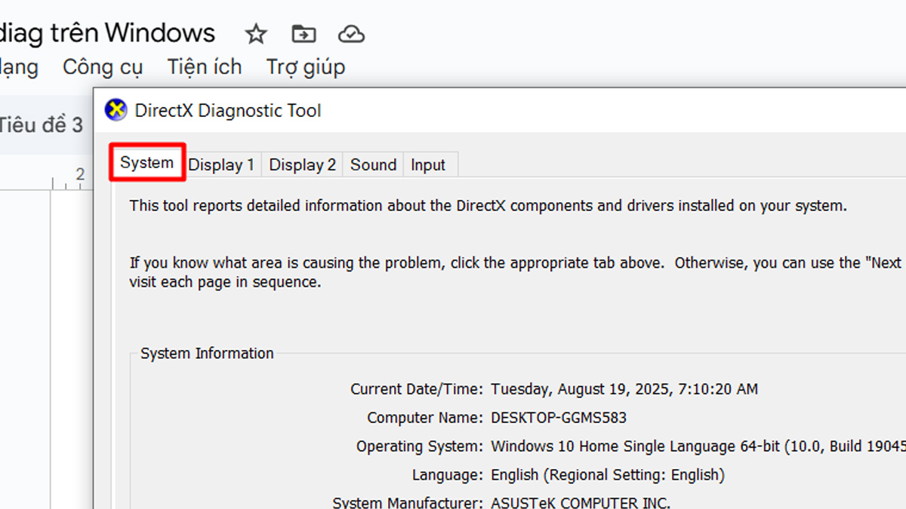This screenshot has width=906, height=509.
Task: Click the ruler mark labeled 2
Action: [80, 175]
